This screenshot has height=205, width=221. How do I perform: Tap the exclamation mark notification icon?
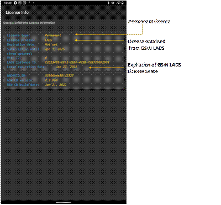(x=29, y=3)
